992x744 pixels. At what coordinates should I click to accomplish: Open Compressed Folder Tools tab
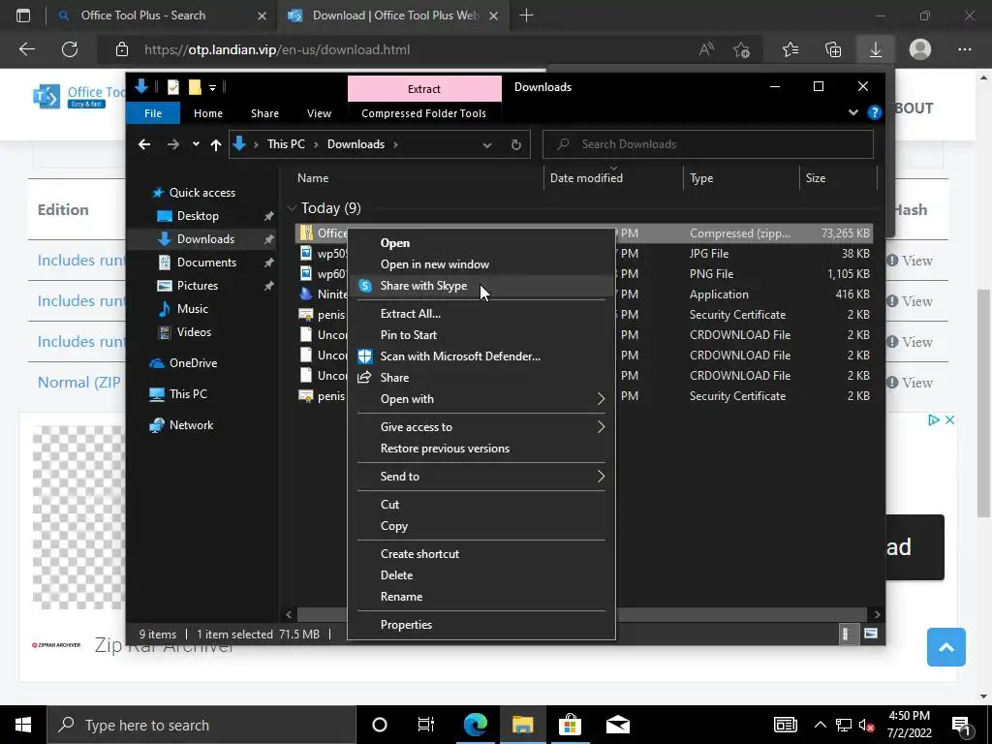[x=424, y=113]
